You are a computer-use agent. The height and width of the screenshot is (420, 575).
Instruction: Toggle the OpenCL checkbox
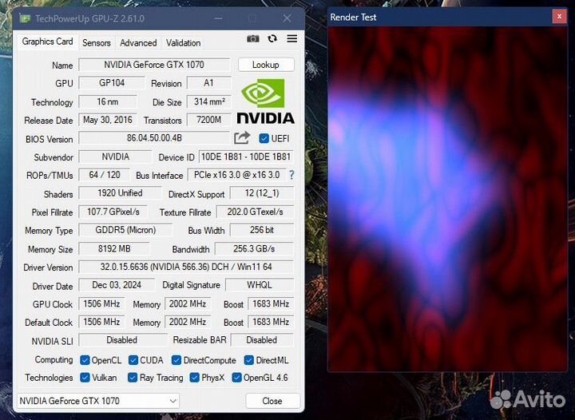[85, 360]
